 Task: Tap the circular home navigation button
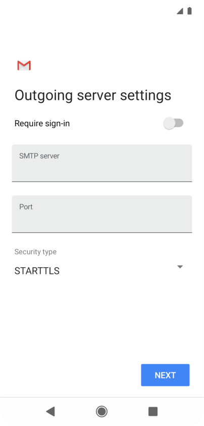101,411
